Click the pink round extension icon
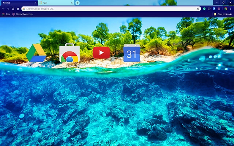 tap(219, 9)
